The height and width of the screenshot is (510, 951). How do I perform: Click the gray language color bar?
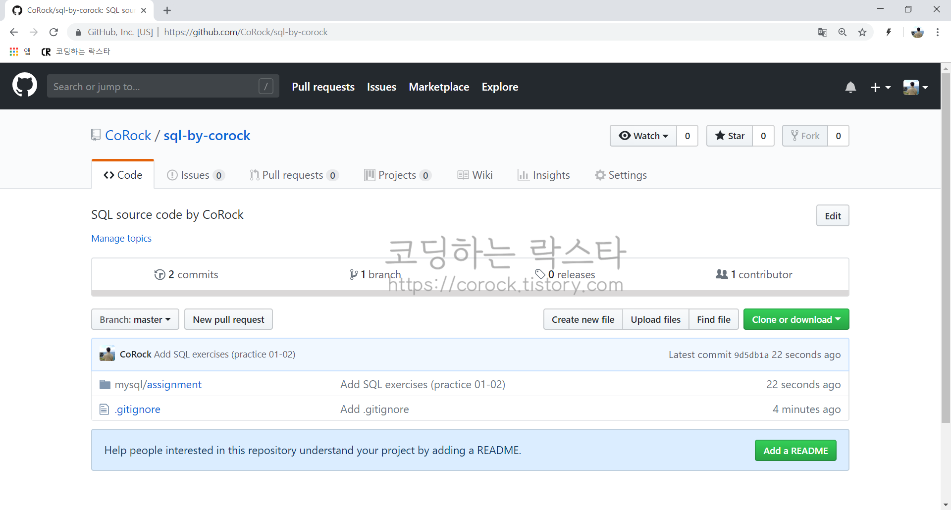470,294
